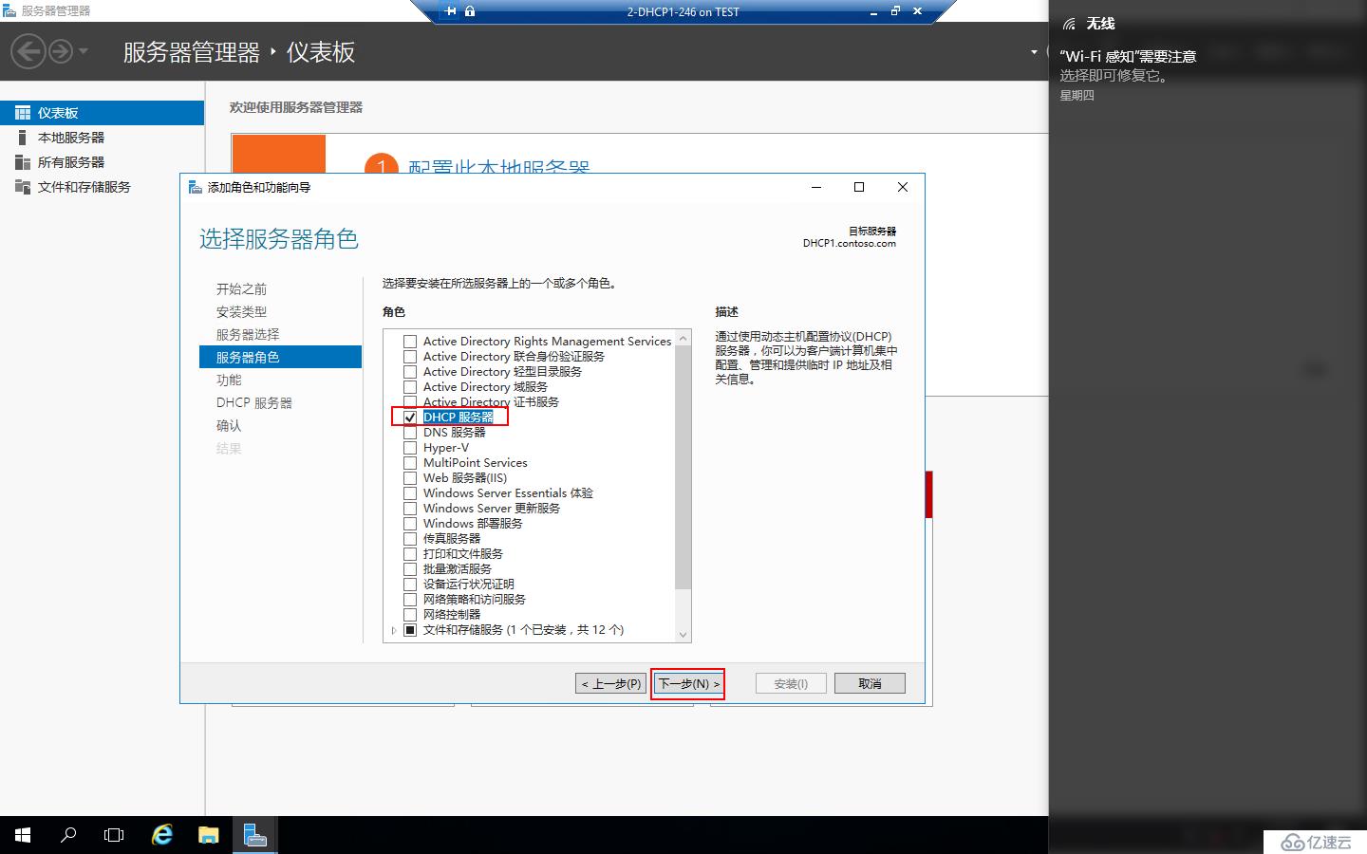The width and height of the screenshot is (1367, 854).
Task: Go to 服务器角色 wizard step
Action: tap(281, 357)
